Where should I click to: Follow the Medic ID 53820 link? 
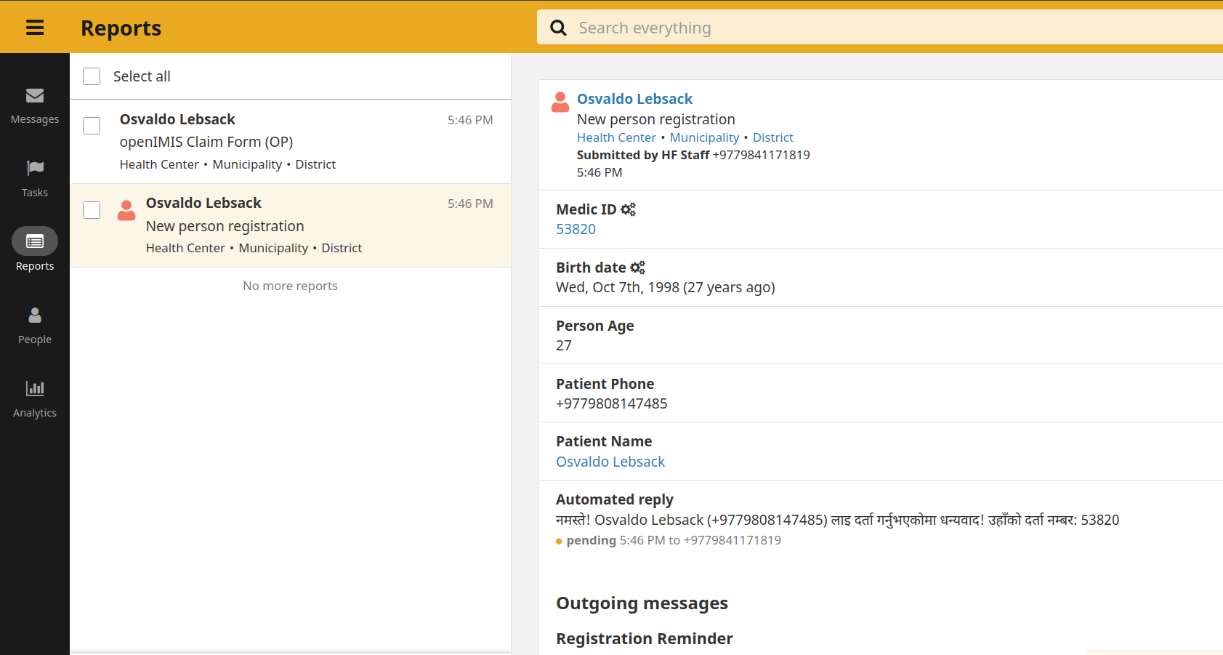point(576,229)
